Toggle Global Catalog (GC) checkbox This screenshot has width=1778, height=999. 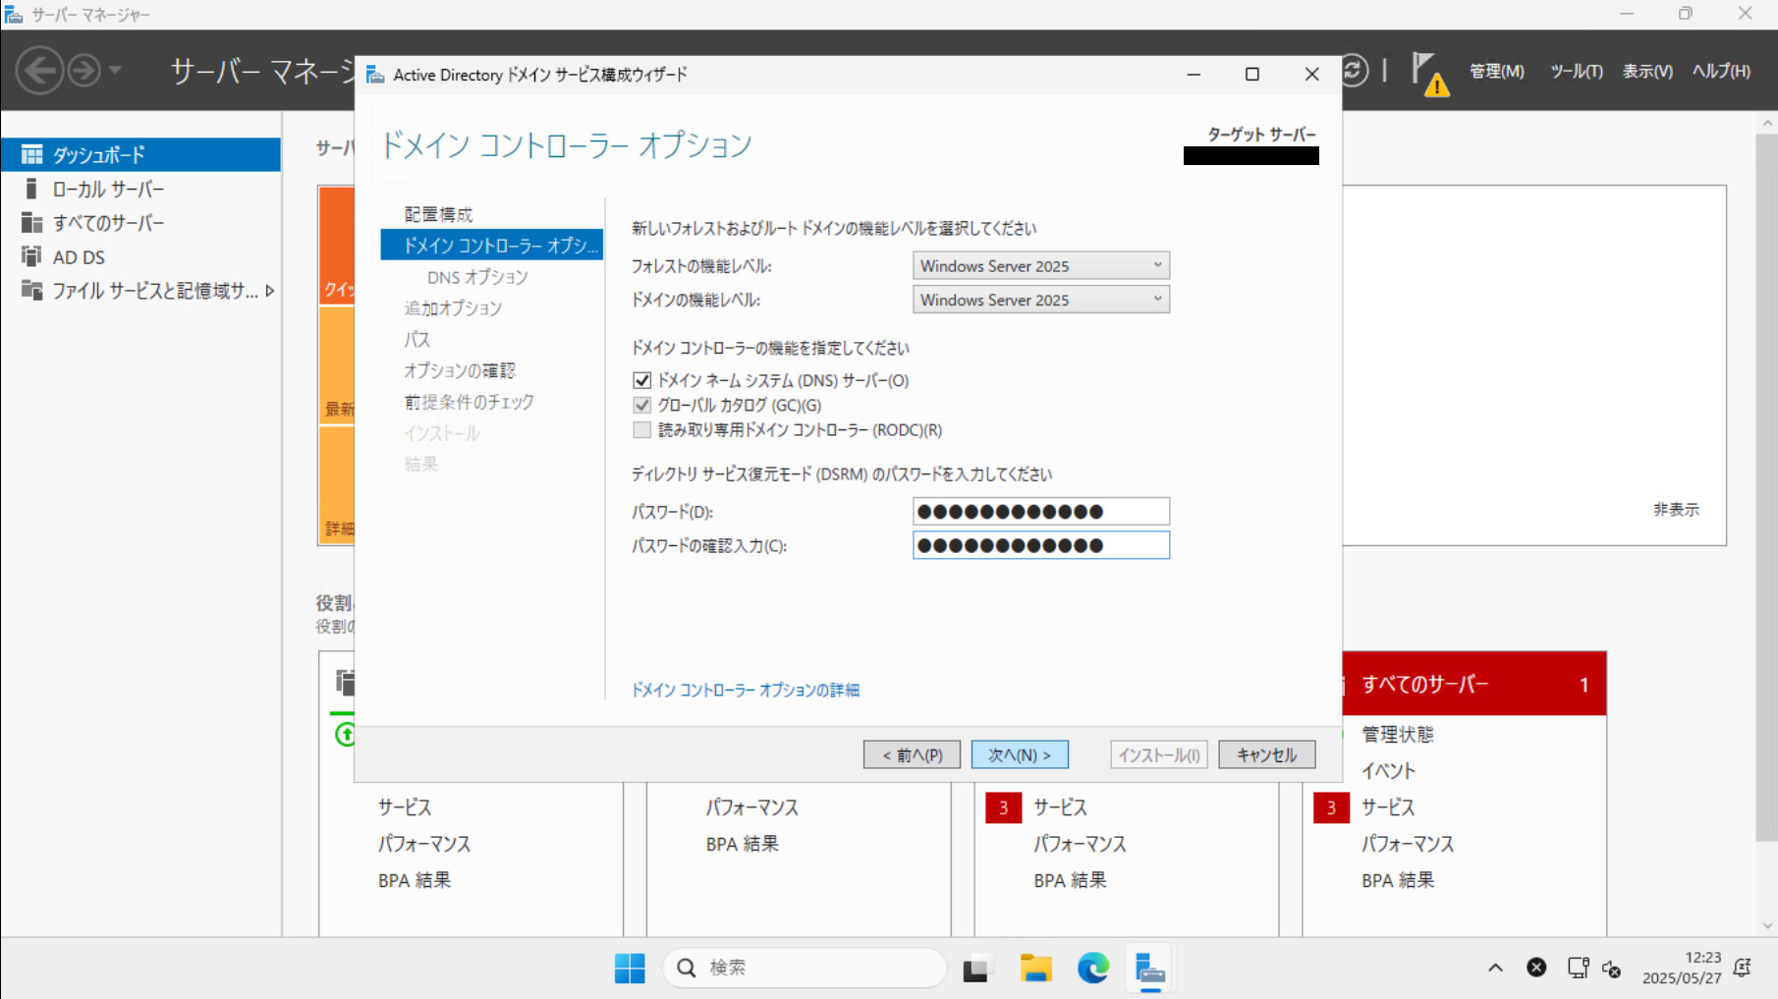click(x=642, y=405)
